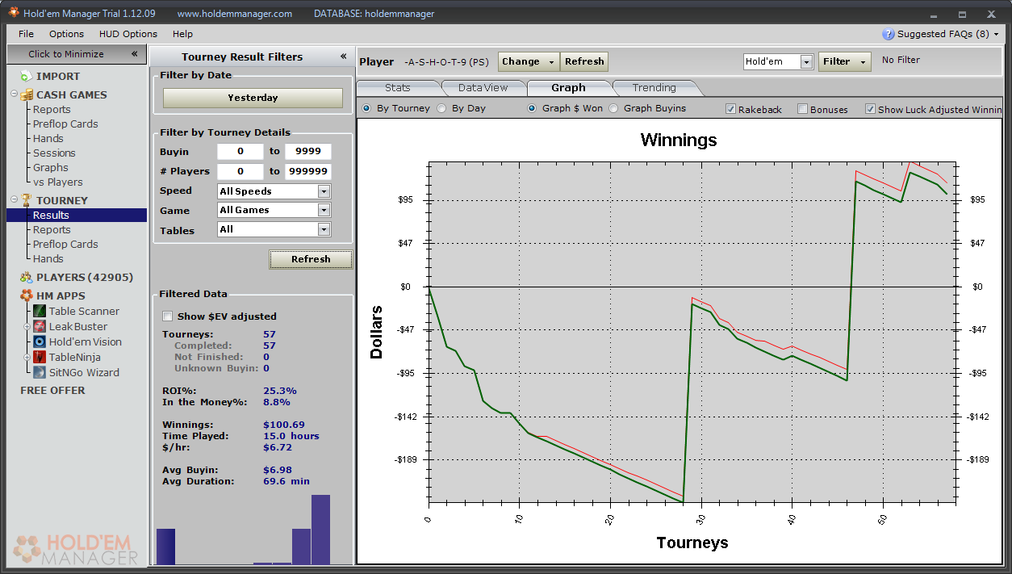The image size is (1012, 574).
Task: Launch Hold'em Vision from its icon
Action: pos(40,342)
